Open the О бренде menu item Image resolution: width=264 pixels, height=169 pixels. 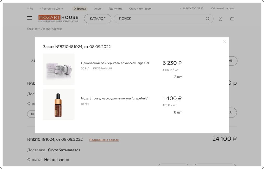[x=80, y=9]
